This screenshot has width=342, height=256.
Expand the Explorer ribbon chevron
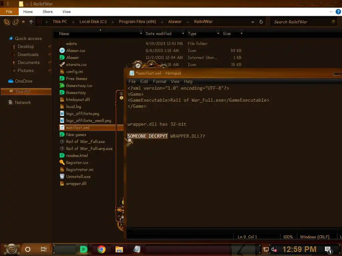tap(331, 12)
